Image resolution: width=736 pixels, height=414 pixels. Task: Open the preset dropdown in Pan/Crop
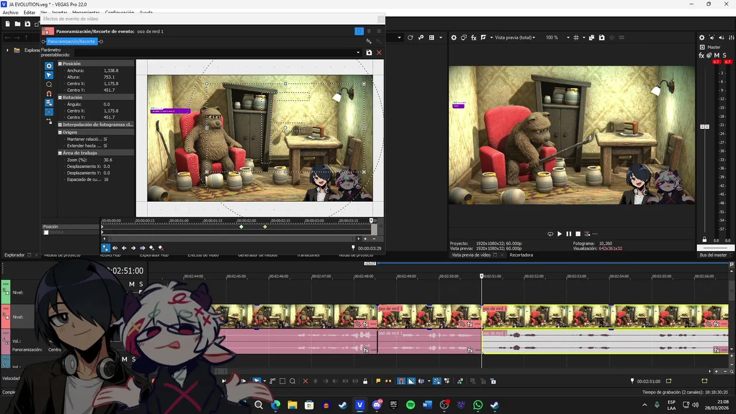358,52
